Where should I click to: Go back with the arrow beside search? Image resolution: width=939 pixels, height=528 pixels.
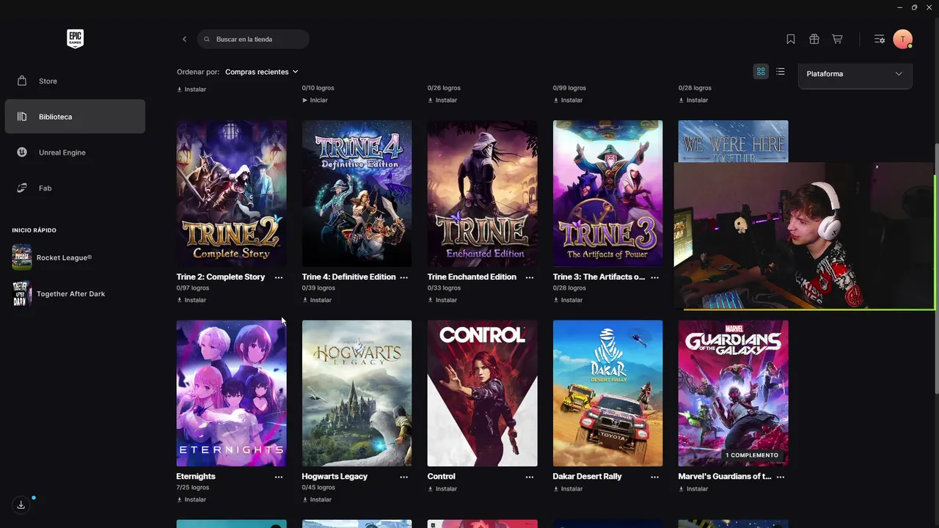click(x=184, y=39)
